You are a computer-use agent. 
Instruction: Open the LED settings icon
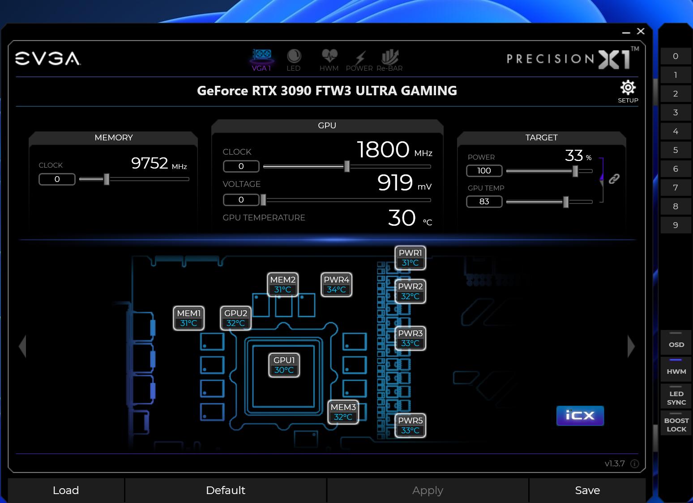[294, 60]
